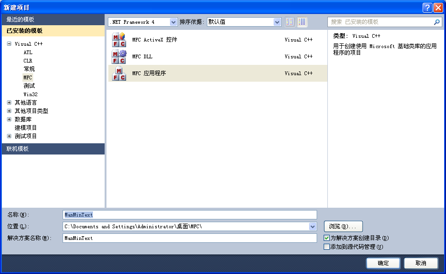
Task: Click the 取消 button
Action: point(421,263)
